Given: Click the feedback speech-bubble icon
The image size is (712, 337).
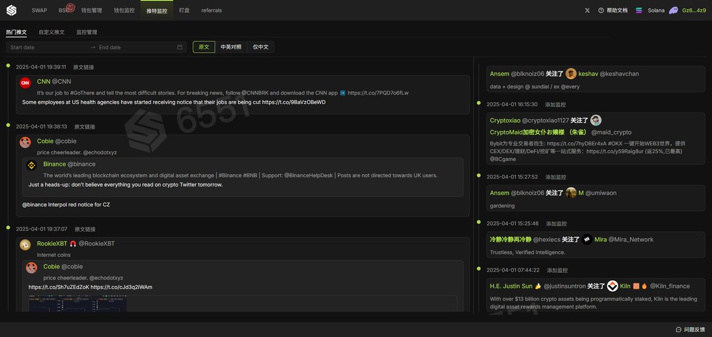Looking at the screenshot, I should [x=678, y=329].
